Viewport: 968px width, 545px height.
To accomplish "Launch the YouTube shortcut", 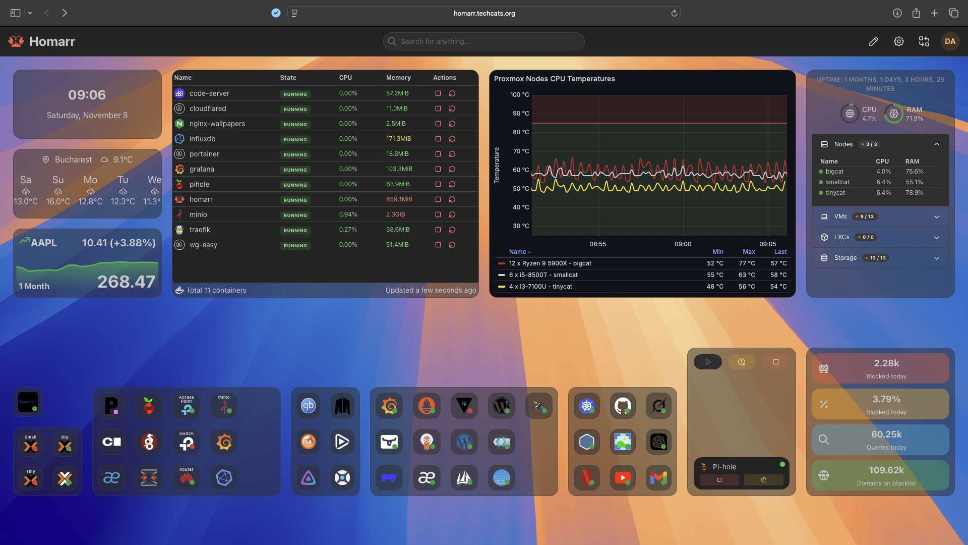I will coord(623,478).
